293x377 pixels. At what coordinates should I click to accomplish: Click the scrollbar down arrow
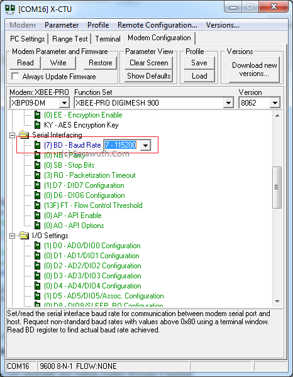(277, 301)
